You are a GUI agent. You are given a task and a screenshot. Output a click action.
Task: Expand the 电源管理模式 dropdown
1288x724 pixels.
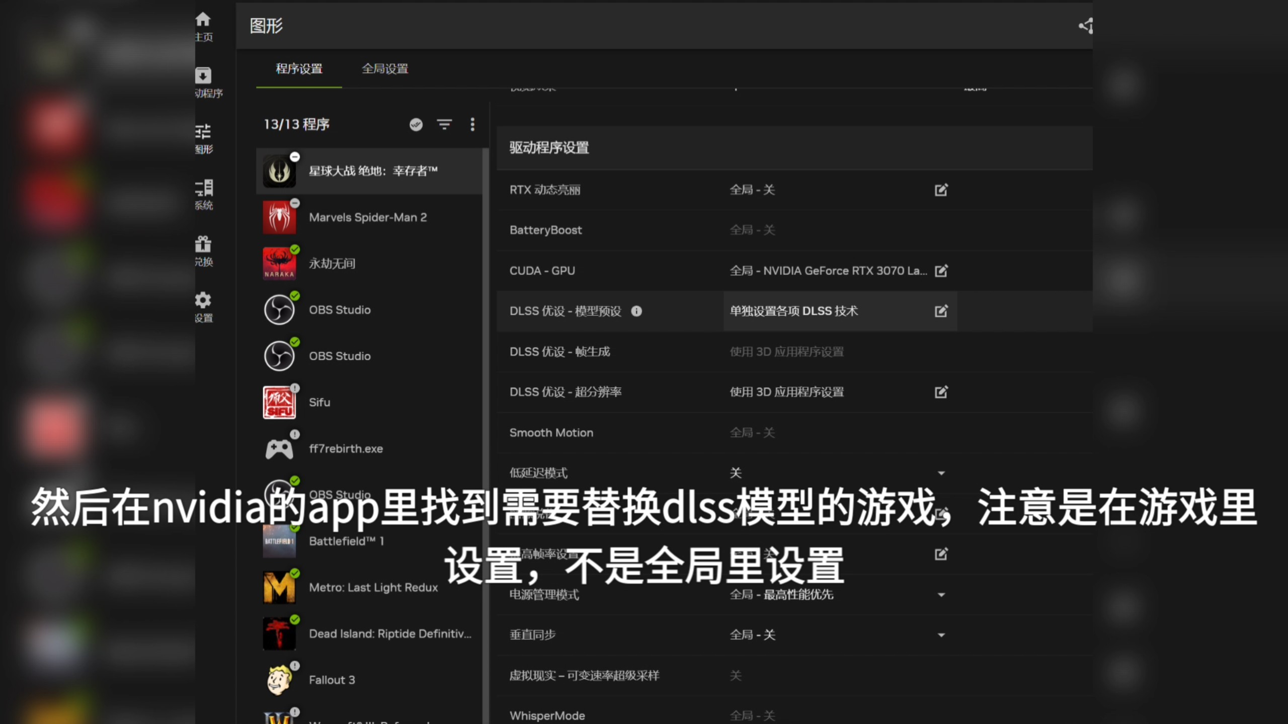941,595
